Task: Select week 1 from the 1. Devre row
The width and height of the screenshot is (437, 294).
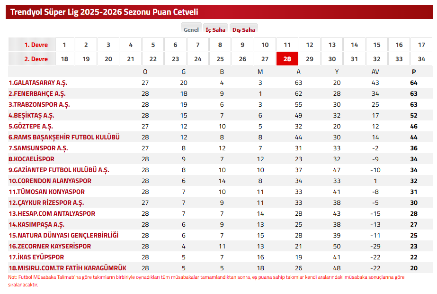Action: pyautogui.click(x=64, y=45)
